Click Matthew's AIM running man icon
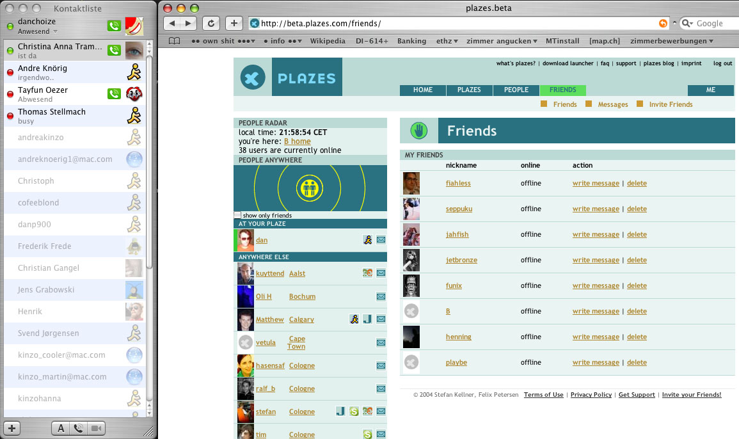 (x=354, y=319)
